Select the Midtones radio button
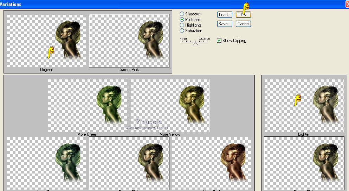 point(182,20)
